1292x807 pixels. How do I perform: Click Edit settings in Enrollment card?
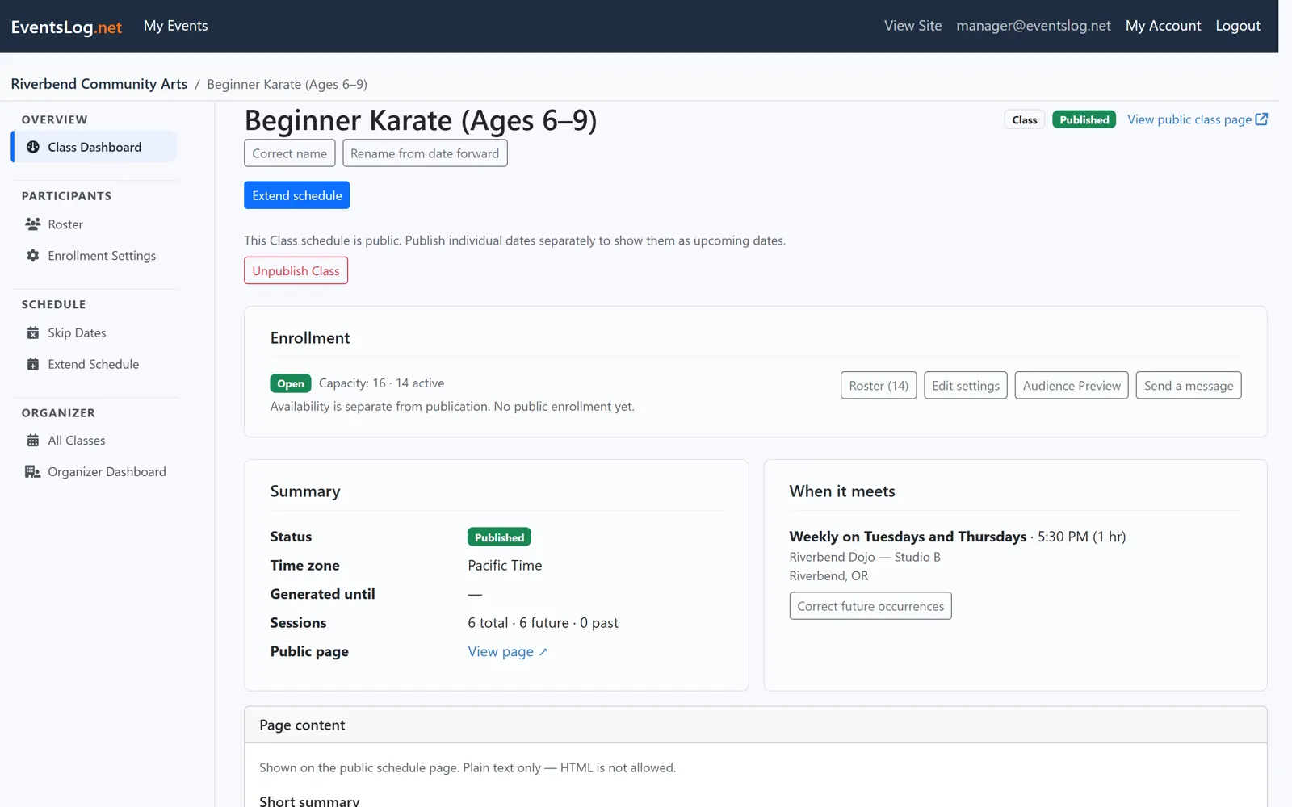point(966,386)
